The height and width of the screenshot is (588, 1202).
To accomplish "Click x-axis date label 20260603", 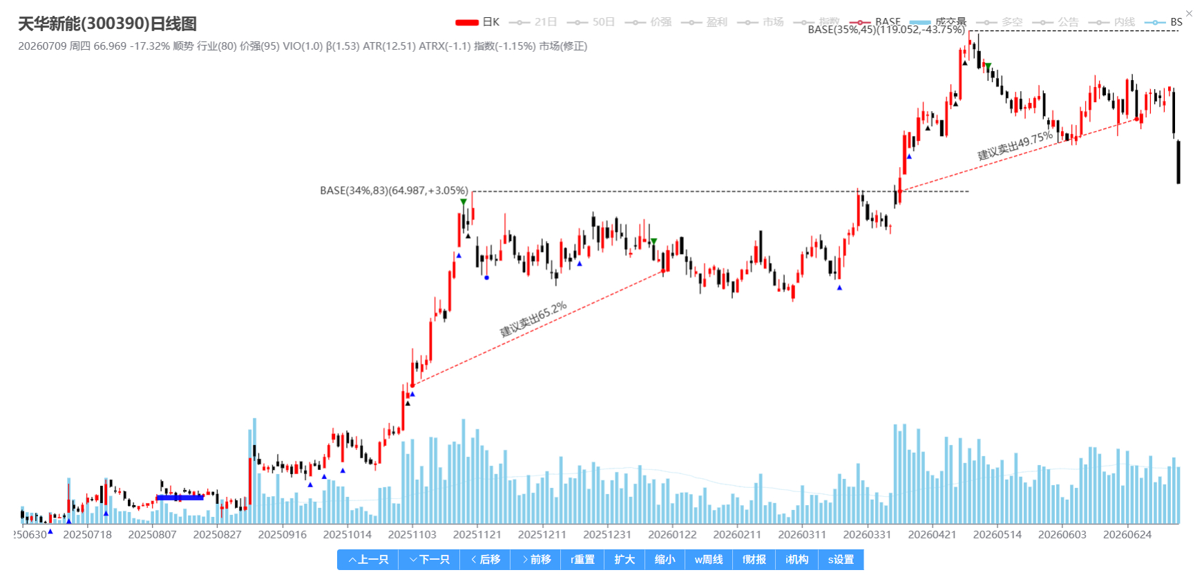I will pos(1062,535).
